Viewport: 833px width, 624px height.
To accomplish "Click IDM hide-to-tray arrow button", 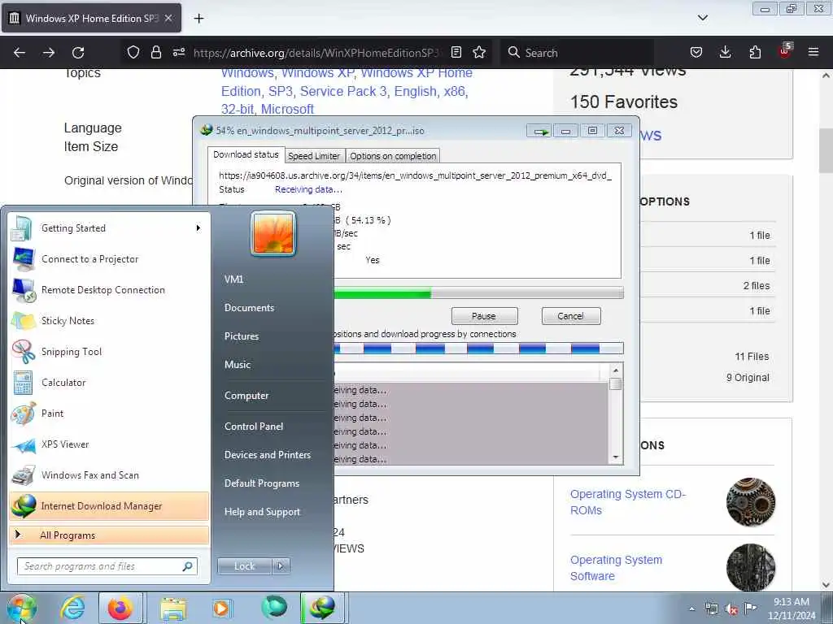I will coord(540,131).
